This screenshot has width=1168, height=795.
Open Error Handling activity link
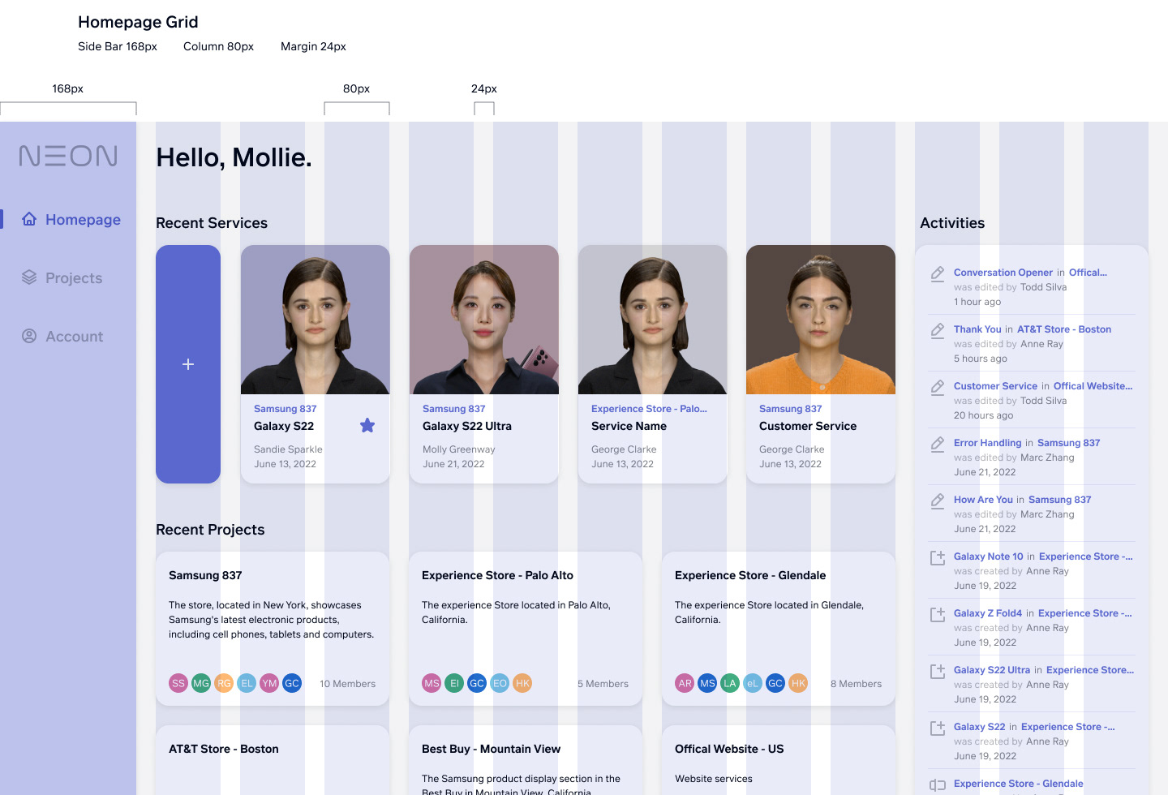click(x=988, y=443)
